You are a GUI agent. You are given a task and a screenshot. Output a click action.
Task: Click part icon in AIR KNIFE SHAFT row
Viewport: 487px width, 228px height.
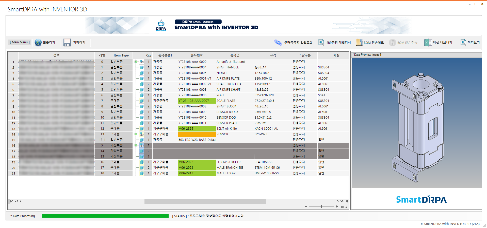[x=142, y=90]
